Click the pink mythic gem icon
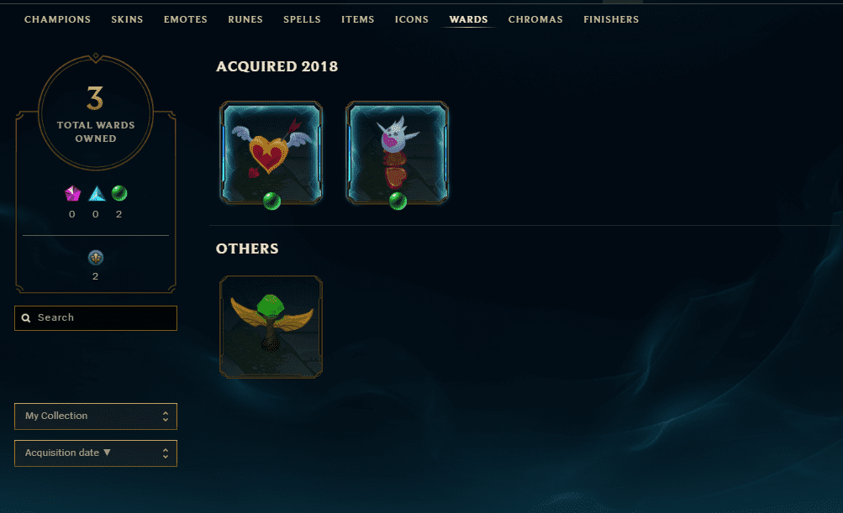Viewport: 843px width, 513px height. click(72, 193)
